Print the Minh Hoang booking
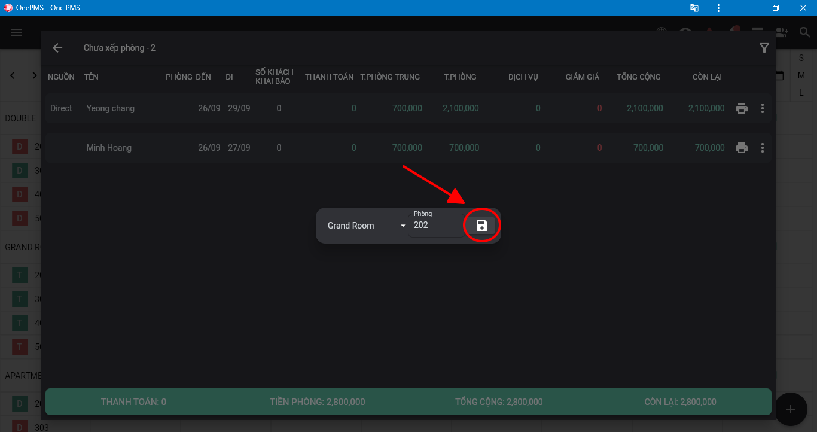 [742, 148]
